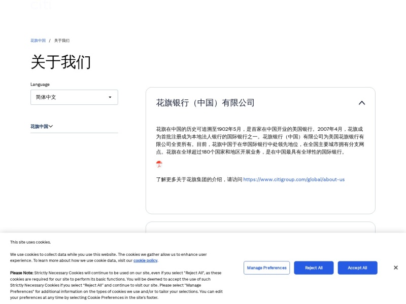Collapse the 花旗银行（中国）有限公司 section chevron
406x304 pixels.
pos(362,103)
